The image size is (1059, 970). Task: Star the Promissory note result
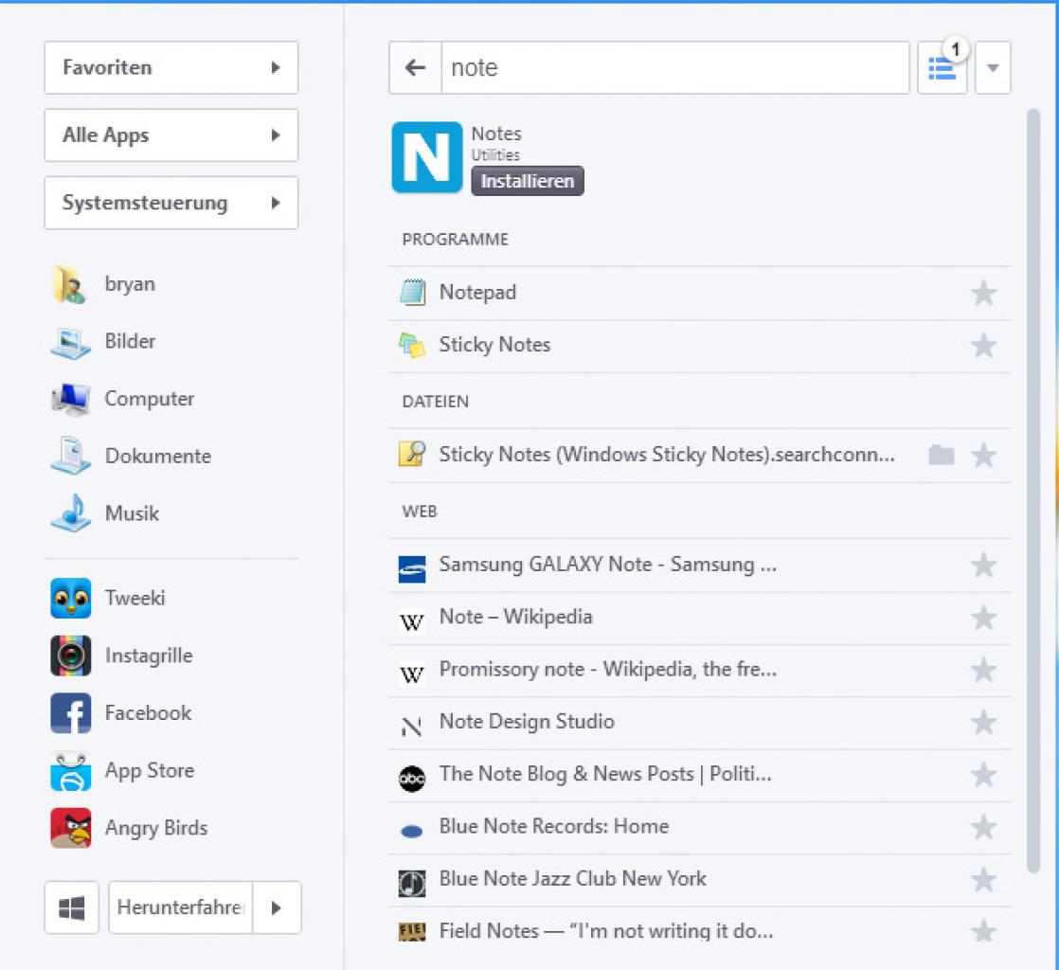point(983,670)
